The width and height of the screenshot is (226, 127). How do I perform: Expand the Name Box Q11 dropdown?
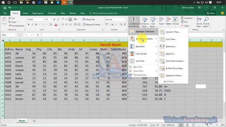click(16, 35)
